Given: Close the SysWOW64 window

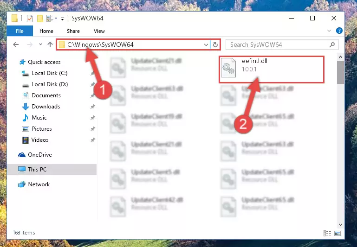Looking at the screenshot, I should pos(333,18).
